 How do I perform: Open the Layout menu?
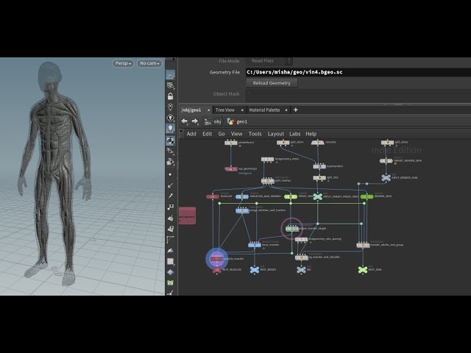point(276,134)
